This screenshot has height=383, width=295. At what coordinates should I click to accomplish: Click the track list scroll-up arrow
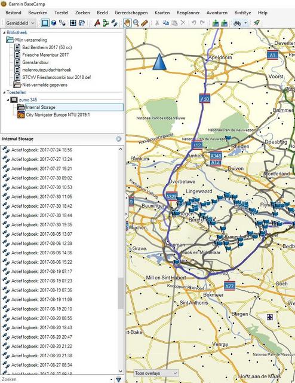pyautogui.click(x=121, y=149)
